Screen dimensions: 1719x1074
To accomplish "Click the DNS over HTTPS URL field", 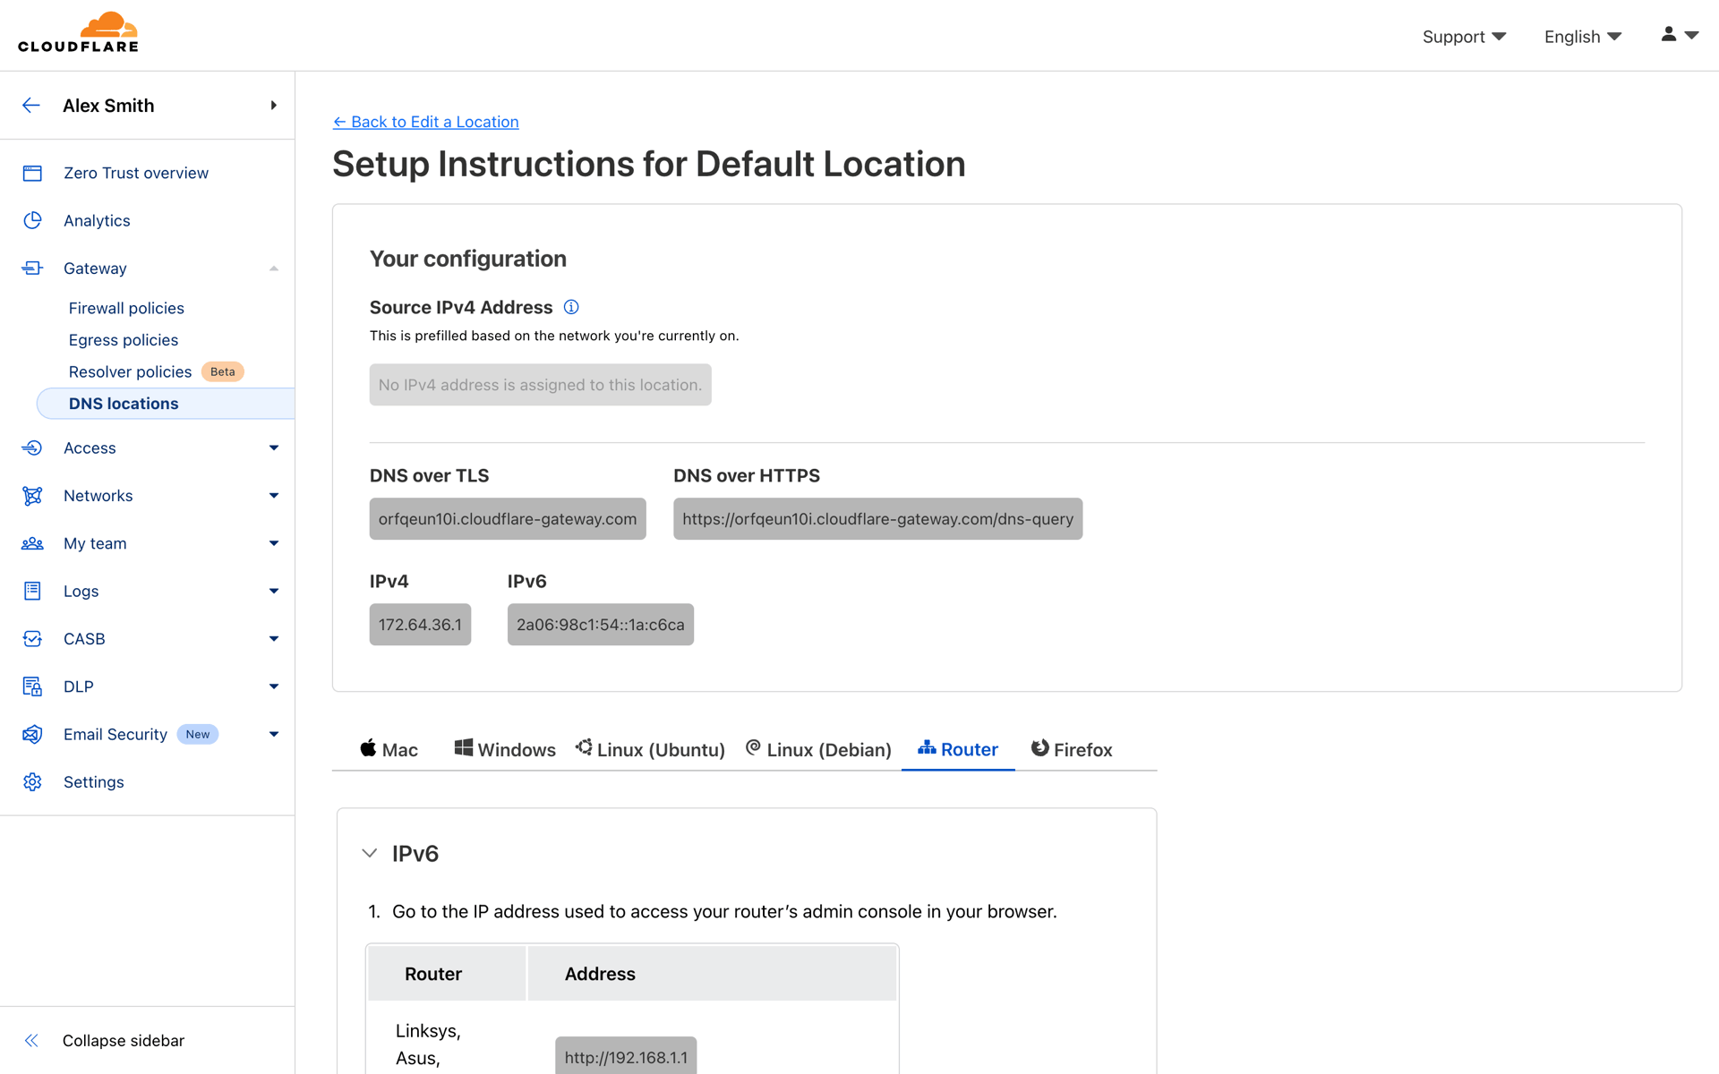I will [x=877, y=519].
